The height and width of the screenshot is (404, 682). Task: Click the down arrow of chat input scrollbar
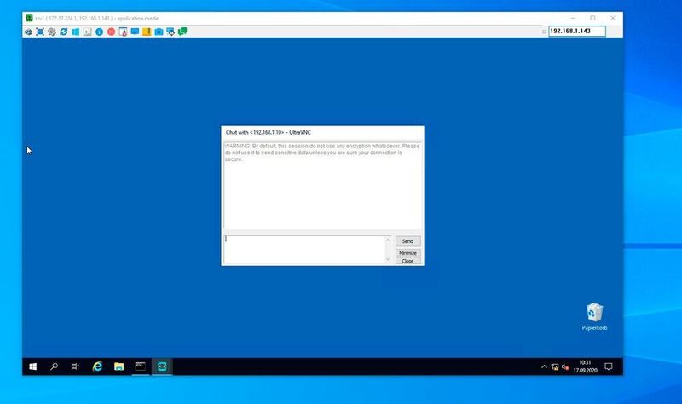pyautogui.click(x=388, y=259)
